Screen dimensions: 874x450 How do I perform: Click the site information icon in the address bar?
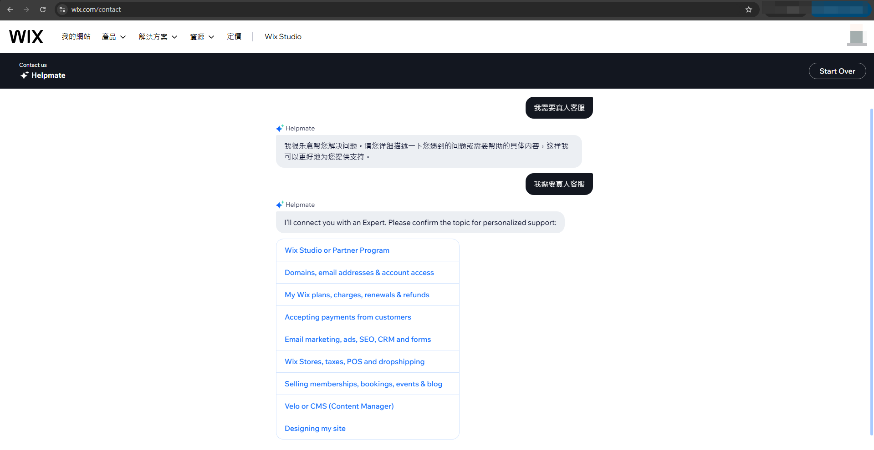click(62, 9)
